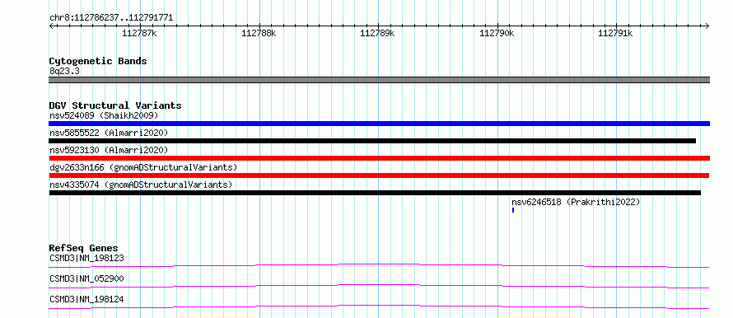Click the DGV Structural Variants track heading
The image size is (733, 318).
[115, 105]
